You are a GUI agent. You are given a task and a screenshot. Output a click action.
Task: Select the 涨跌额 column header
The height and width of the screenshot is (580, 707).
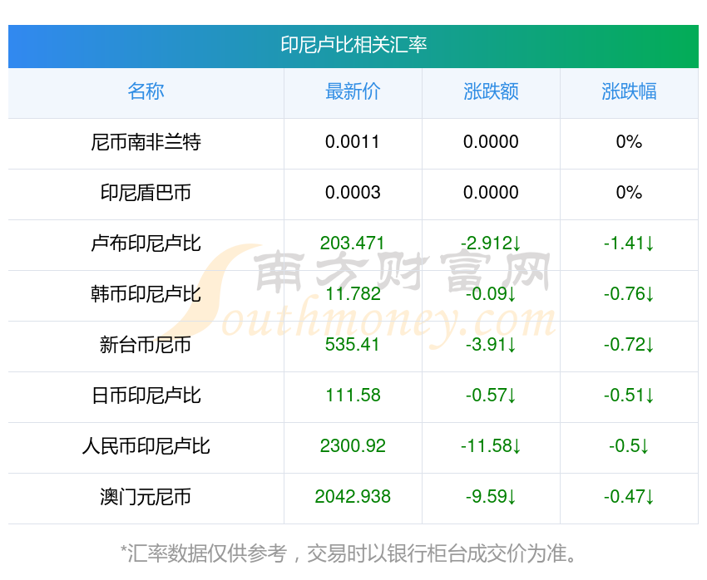491,91
